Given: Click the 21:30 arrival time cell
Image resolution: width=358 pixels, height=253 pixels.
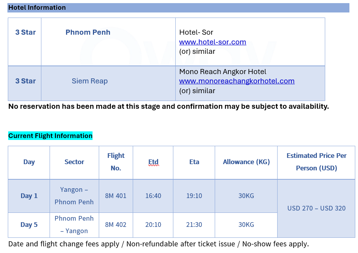Looking at the screenshot, I should (x=194, y=225).
